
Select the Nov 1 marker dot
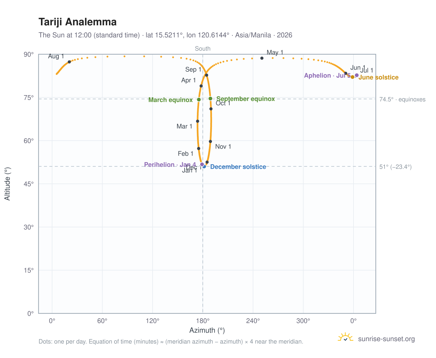(x=210, y=141)
